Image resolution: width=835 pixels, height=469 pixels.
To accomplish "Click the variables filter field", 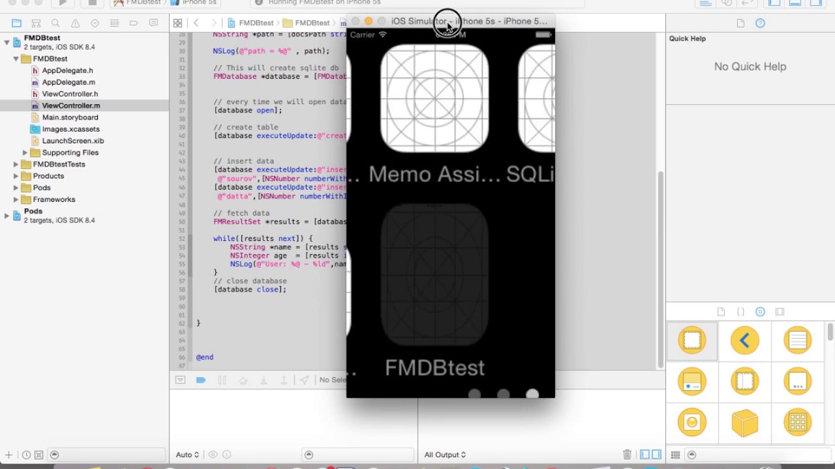I will 357,455.
